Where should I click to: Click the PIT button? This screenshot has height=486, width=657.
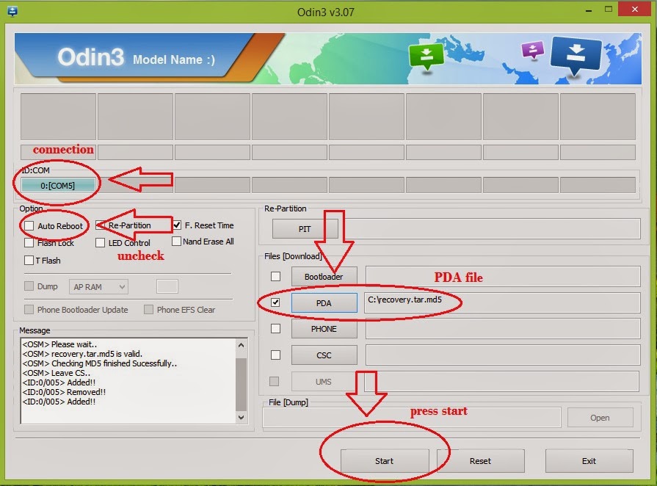[x=305, y=229]
